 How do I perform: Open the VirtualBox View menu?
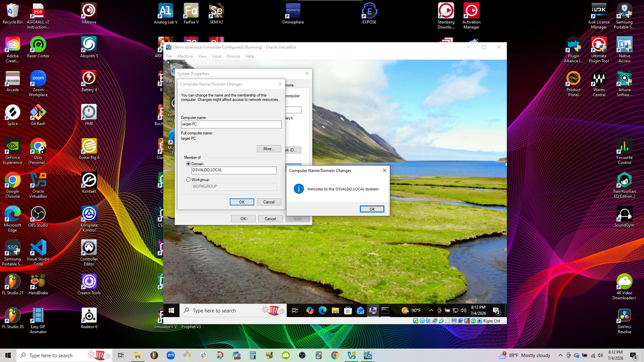[x=202, y=56]
